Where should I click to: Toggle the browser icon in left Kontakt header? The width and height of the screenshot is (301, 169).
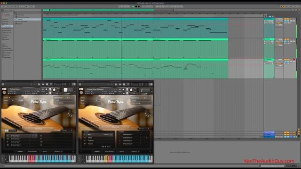(39, 84)
